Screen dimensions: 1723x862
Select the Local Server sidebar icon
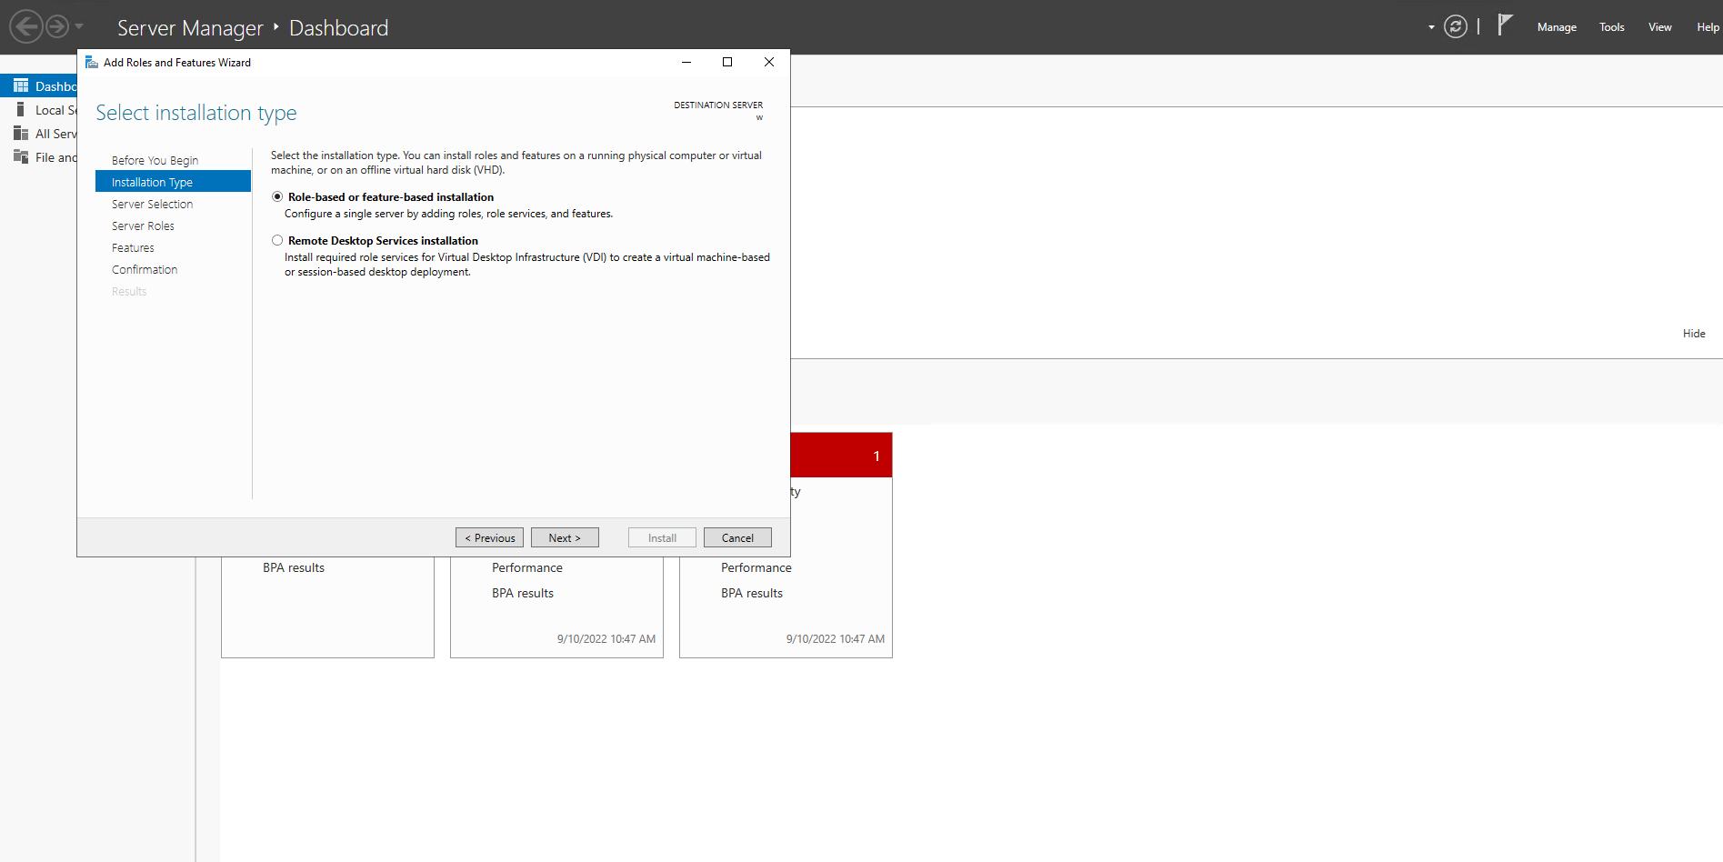click(20, 109)
